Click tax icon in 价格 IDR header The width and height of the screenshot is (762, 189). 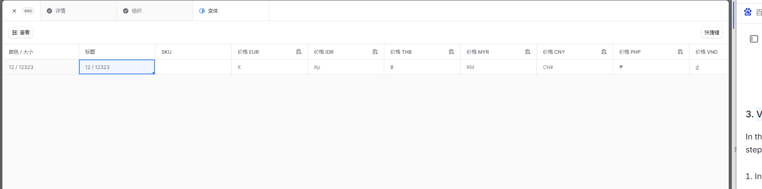click(375, 52)
